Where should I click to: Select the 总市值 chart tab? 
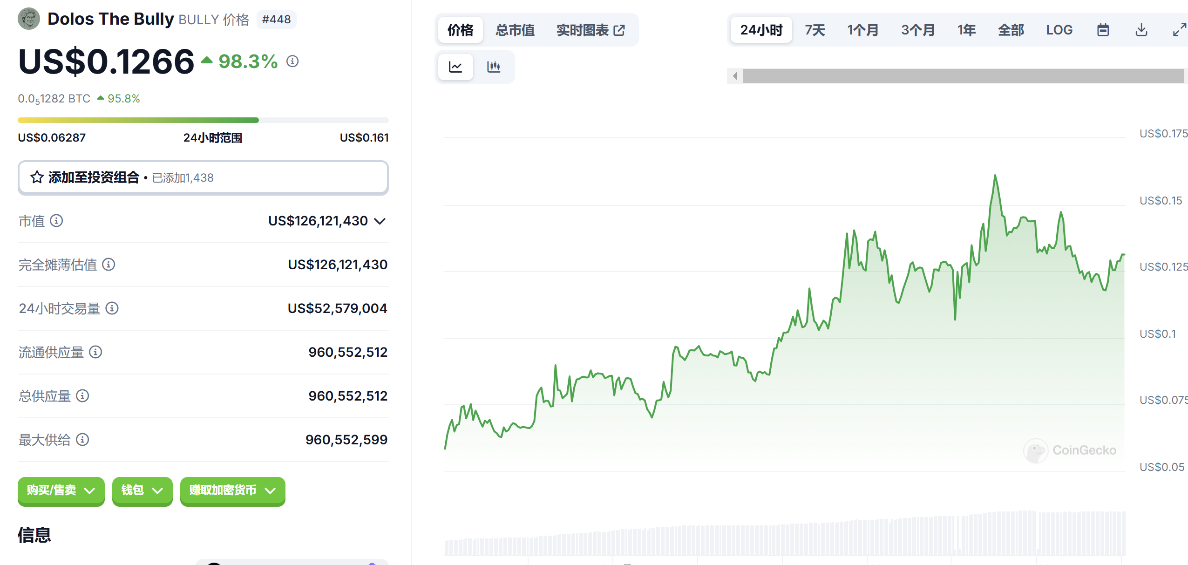coord(515,30)
